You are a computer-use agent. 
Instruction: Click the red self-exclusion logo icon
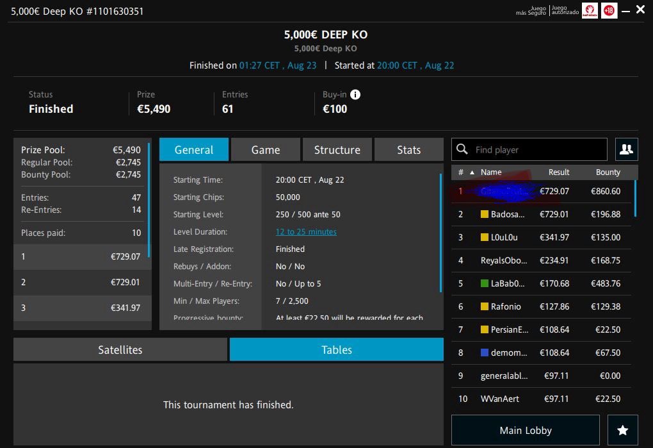coord(590,10)
